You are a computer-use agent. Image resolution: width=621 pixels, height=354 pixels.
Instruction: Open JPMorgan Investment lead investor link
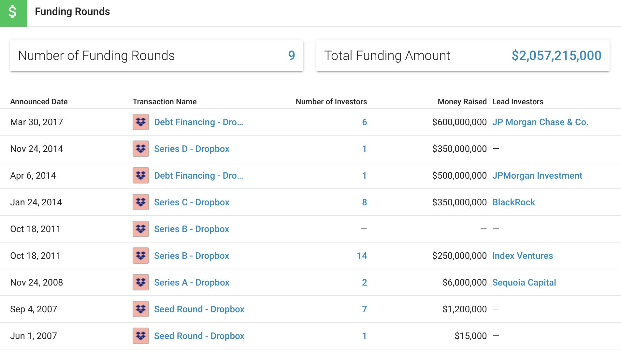click(537, 175)
